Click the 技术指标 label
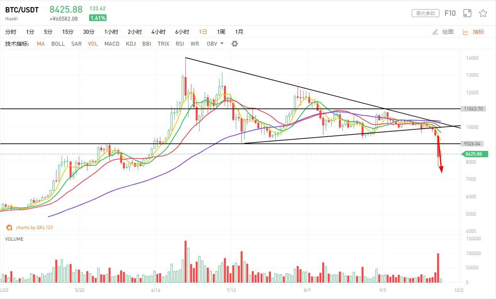The height and width of the screenshot is (299, 496). click(17, 44)
